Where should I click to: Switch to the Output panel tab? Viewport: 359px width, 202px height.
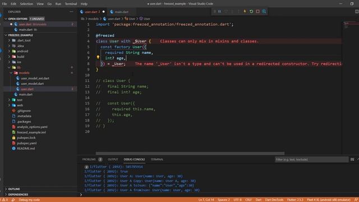click(x=113, y=159)
